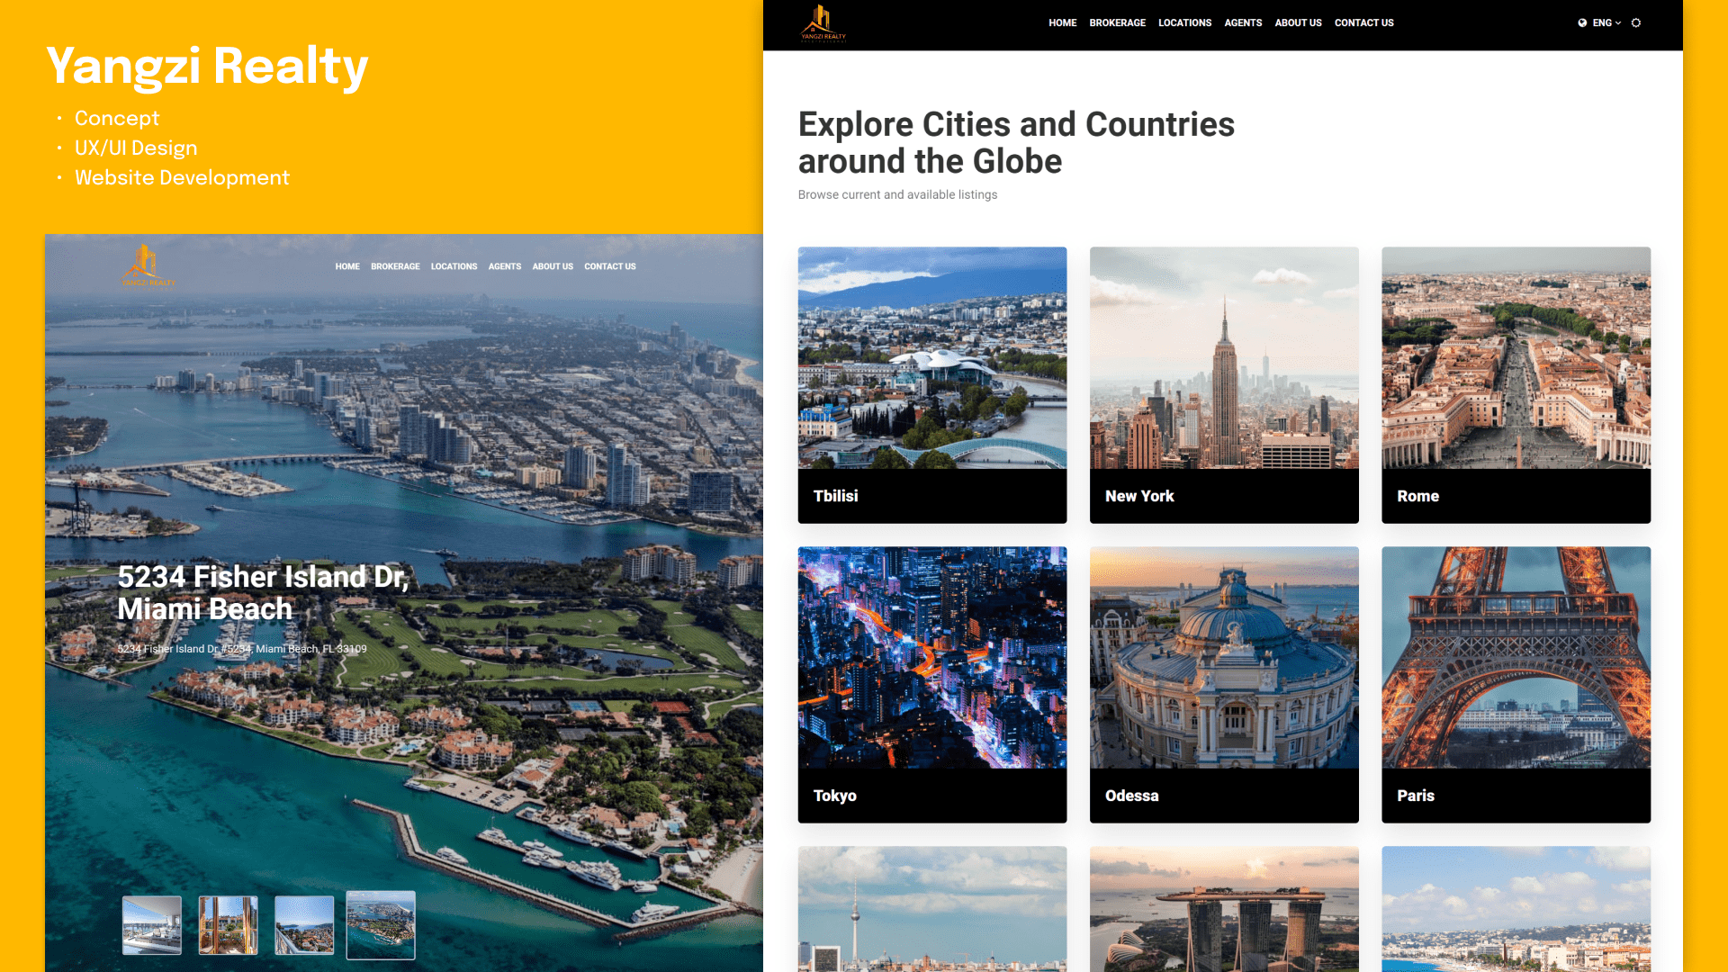1728x972 pixels.
Task: Open the card showing the Berlin TV tower
Action: [x=932, y=909]
